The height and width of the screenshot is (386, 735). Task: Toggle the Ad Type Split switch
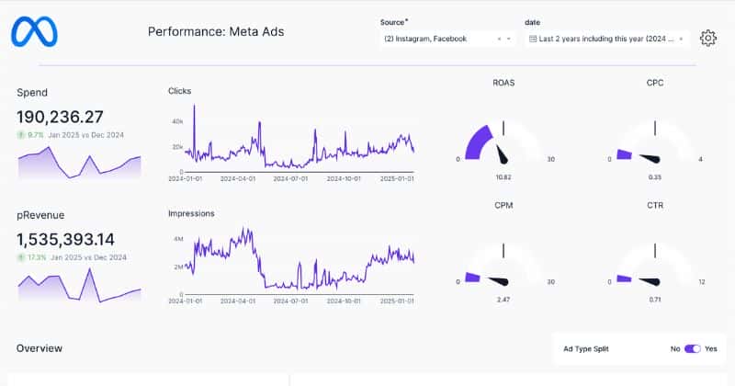(693, 349)
